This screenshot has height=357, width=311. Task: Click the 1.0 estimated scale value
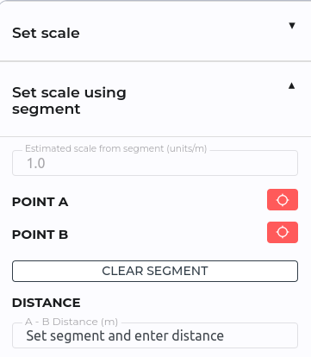click(x=36, y=163)
